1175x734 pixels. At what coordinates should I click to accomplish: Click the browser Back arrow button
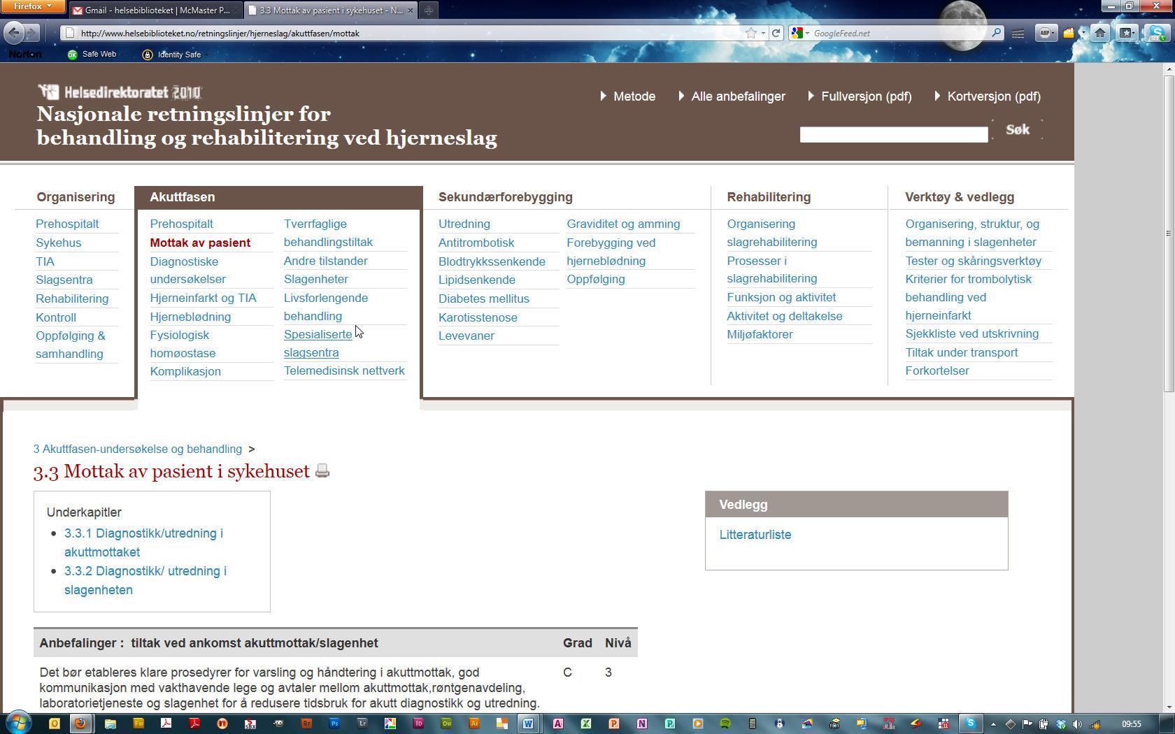[13, 32]
